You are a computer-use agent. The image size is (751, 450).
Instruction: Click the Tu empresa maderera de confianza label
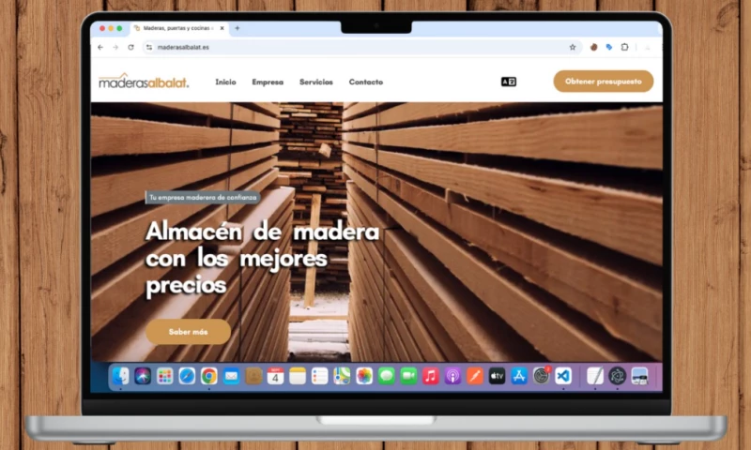203,197
